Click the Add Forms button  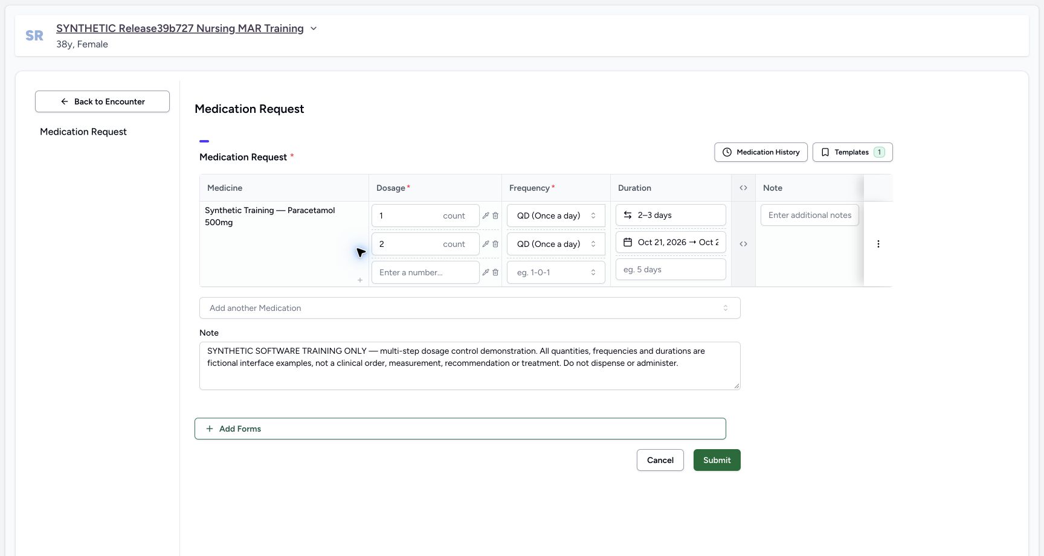(460, 429)
